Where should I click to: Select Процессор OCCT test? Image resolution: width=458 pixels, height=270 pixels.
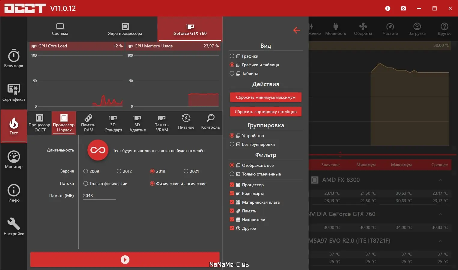(x=40, y=123)
